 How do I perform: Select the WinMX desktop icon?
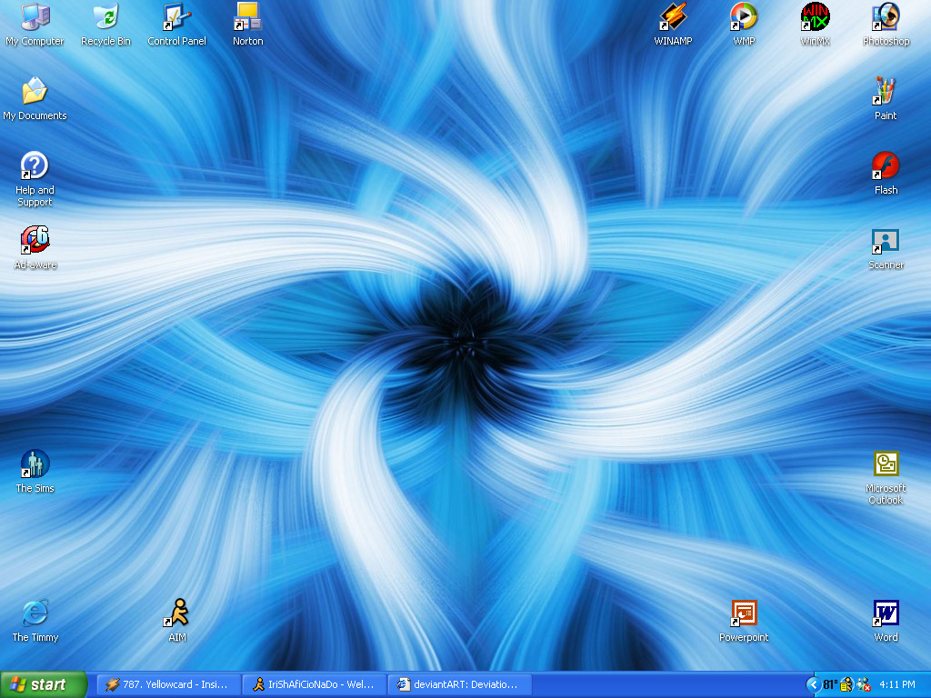815,25
